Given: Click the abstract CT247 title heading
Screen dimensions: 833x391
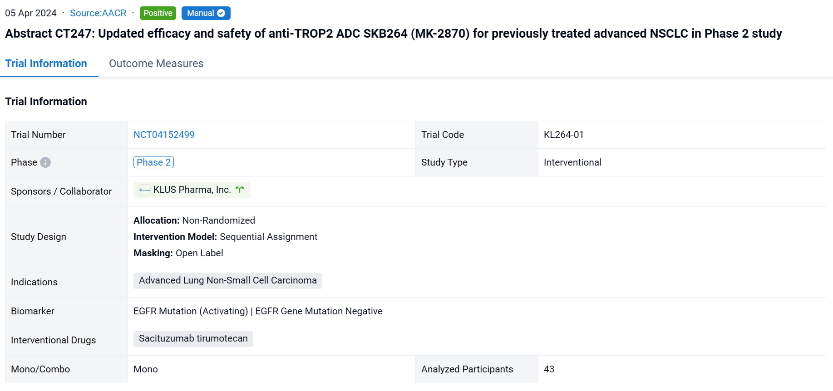Looking at the screenshot, I should coord(393,34).
